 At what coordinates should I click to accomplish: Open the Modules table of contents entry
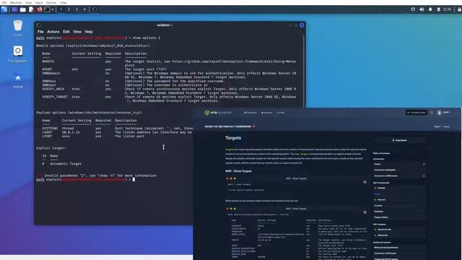[381, 188]
